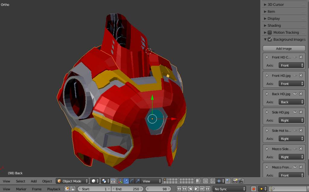Open the 3D view's View menu
Image resolution: width=309 pixels, height=192 pixels.
tap(7, 181)
